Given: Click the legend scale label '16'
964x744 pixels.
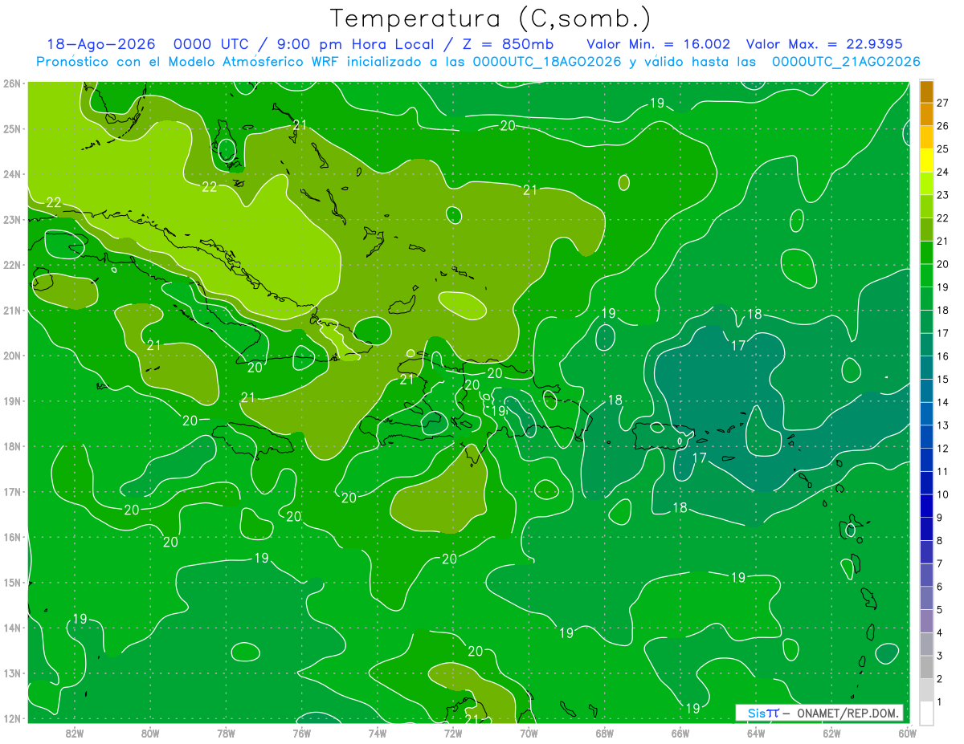Looking at the screenshot, I should pyautogui.click(x=942, y=356).
